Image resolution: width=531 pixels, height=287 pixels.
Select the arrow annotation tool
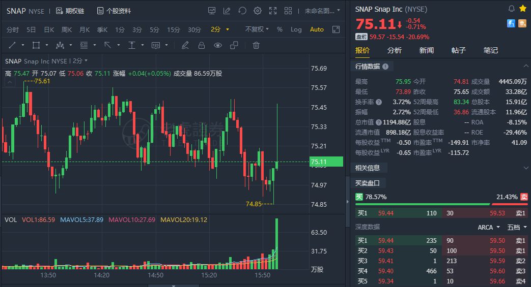tap(108, 45)
